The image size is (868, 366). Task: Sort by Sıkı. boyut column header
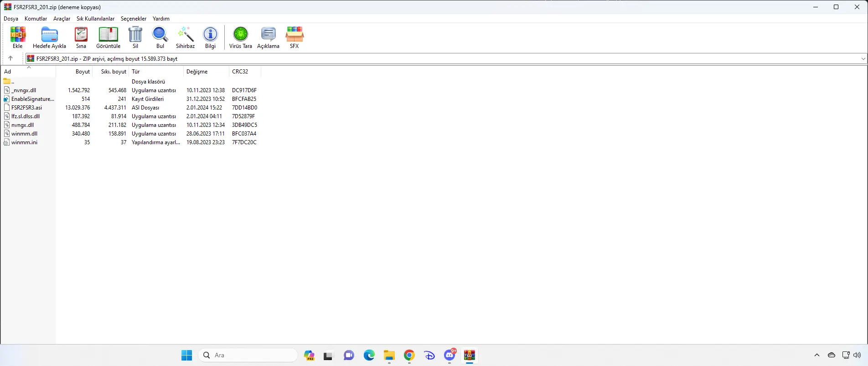[111, 72]
